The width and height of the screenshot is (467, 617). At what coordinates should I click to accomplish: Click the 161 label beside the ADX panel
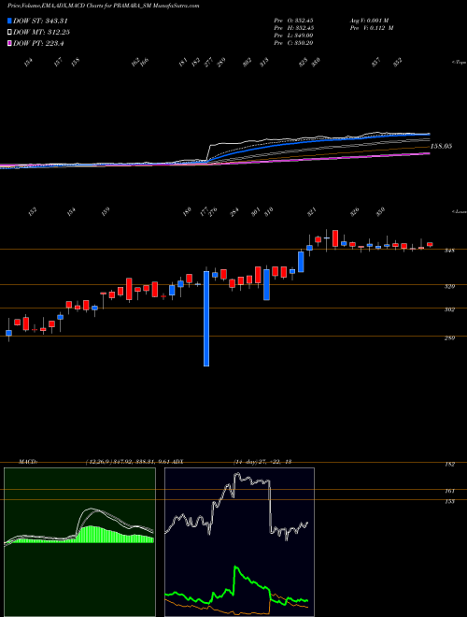coord(449,491)
